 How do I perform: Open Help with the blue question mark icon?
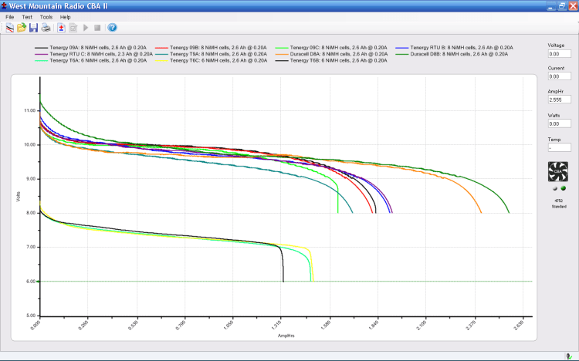coord(112,28)
